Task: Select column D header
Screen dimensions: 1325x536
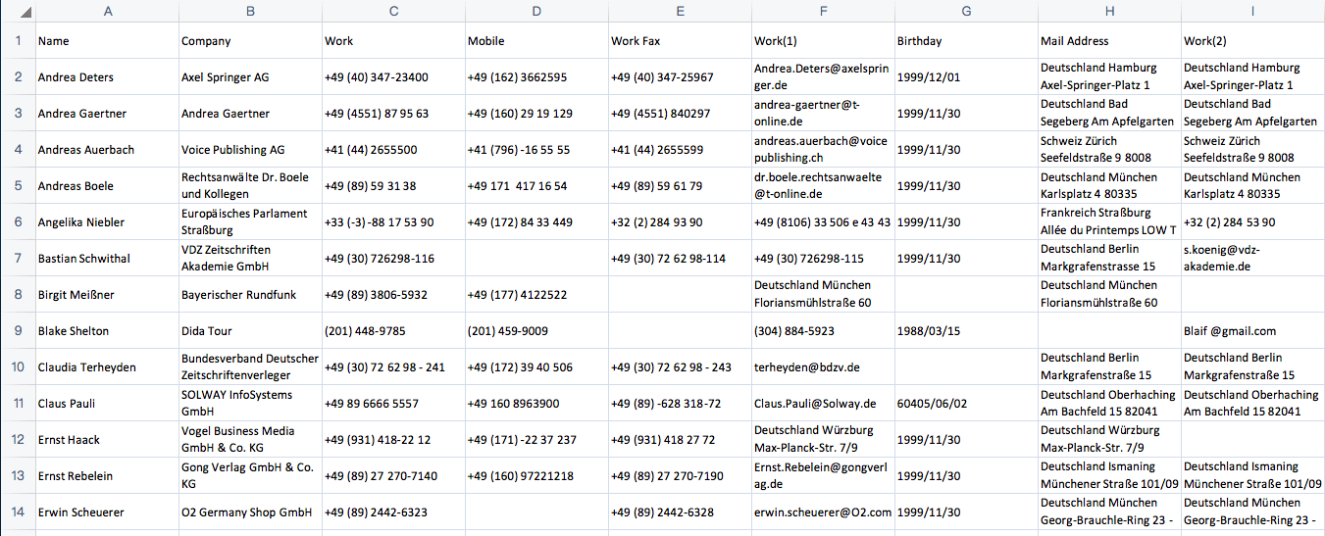Action: click(536, 11)
